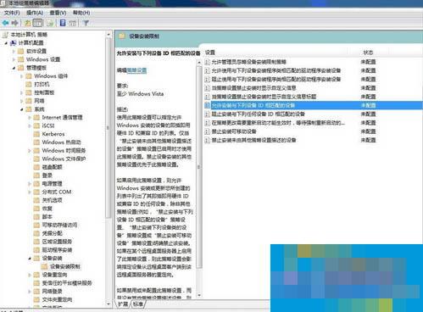Select the Windows 文件保护 tree folder
Screen dimensions: 423x312
tap(64, 159)
